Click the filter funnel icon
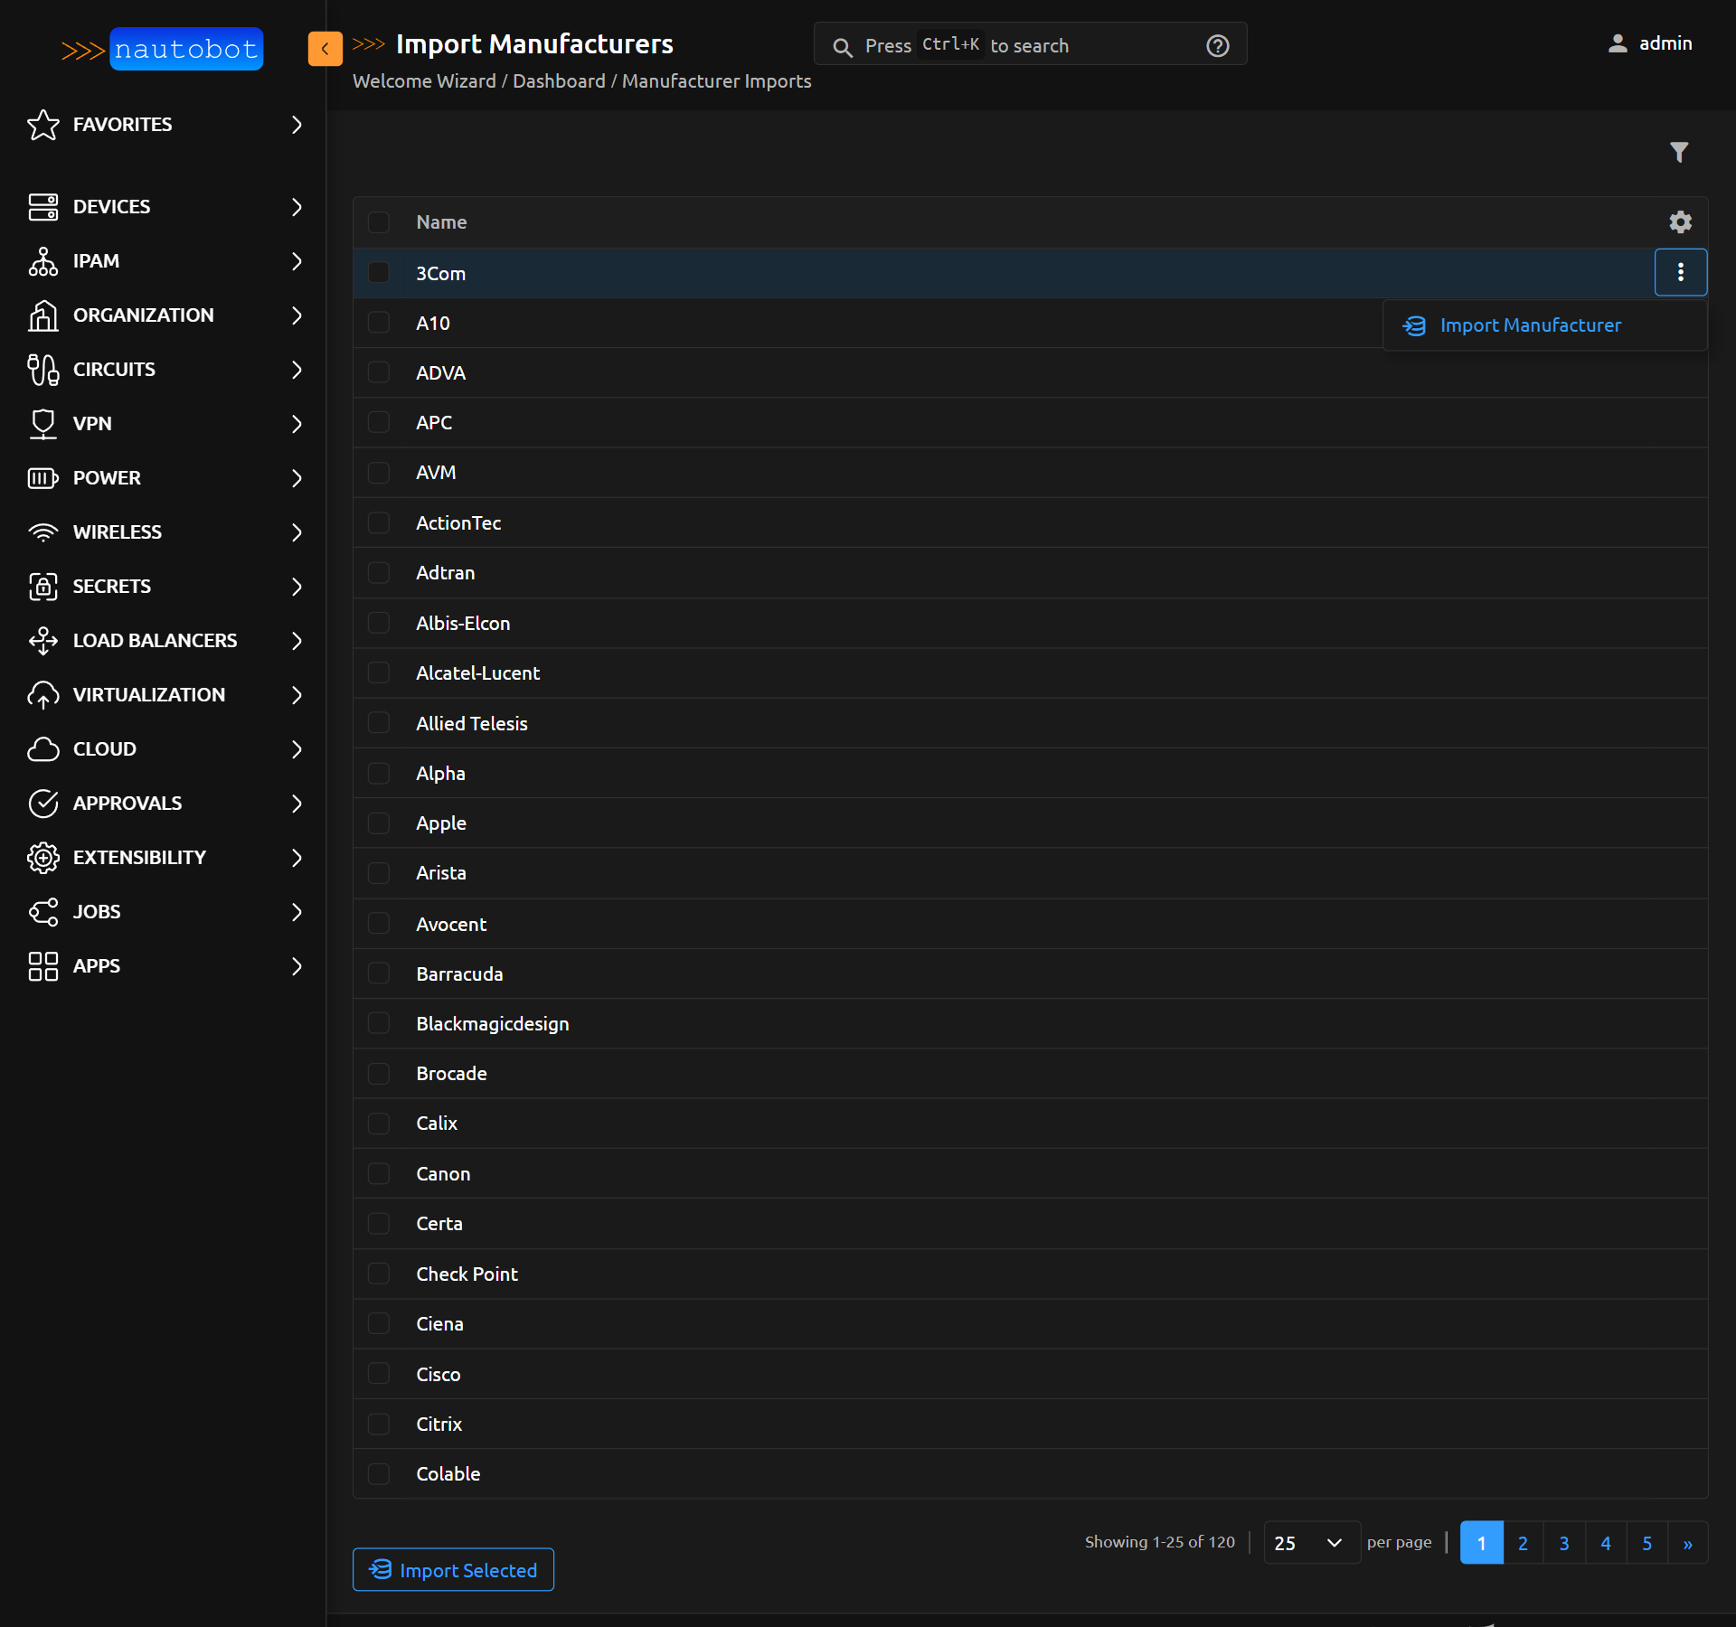Screen dimensions: 1736x1627 (1679, 152)
